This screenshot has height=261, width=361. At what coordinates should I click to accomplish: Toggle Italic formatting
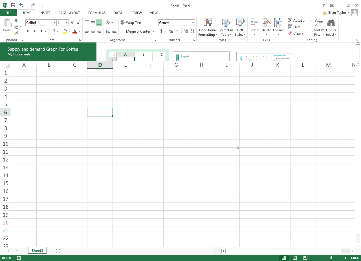coord(34,31)
